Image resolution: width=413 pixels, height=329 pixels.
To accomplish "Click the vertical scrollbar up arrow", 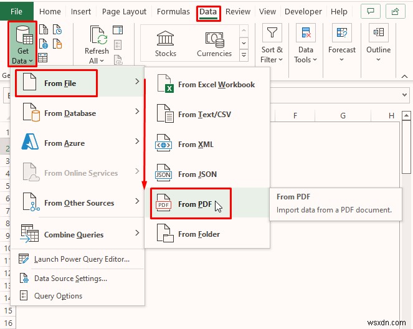I will [x=406, y=115].
